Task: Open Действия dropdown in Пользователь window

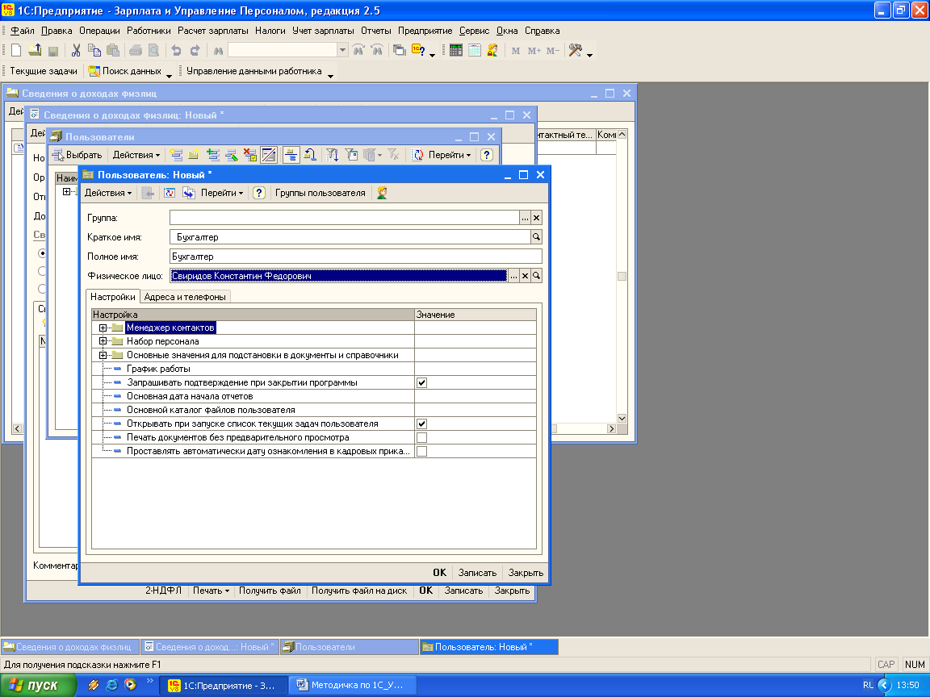Action: [x=108, y=193]
